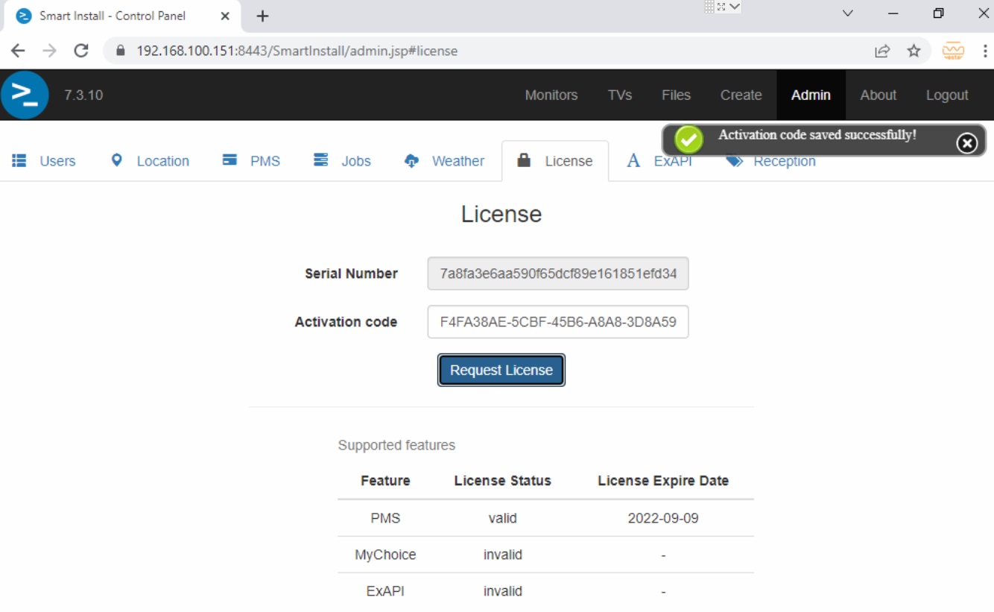Bookmark this page with star icon

[914, 51]
